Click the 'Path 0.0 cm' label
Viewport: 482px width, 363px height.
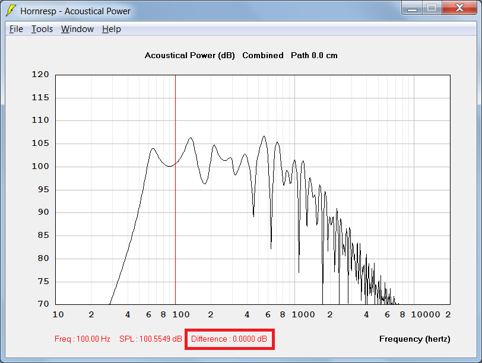pyautogui.click(x=314, y=56)
